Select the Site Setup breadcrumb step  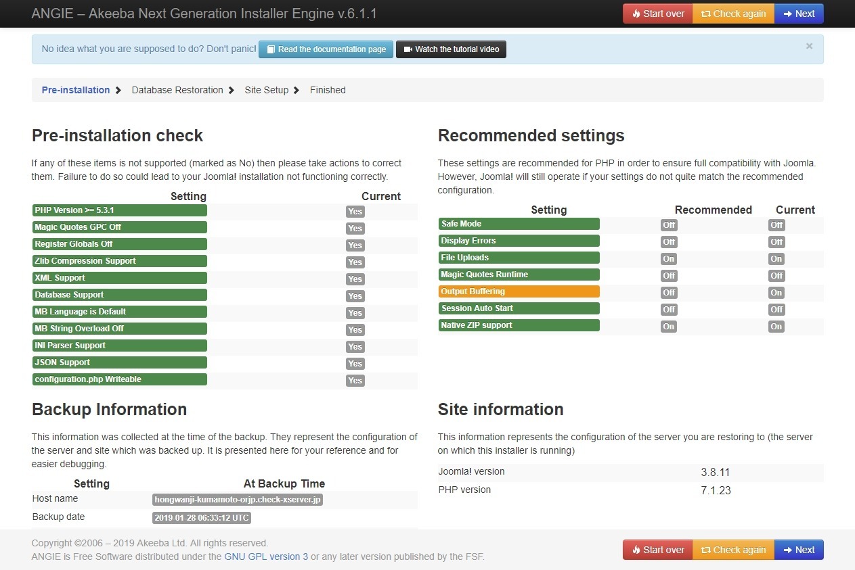pos(267,90)
